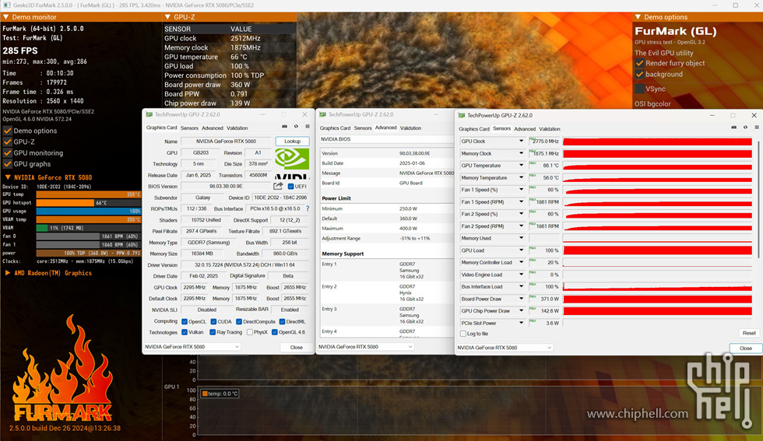
Task: Uncheck Render furry object option
Action: coord(639,63)
